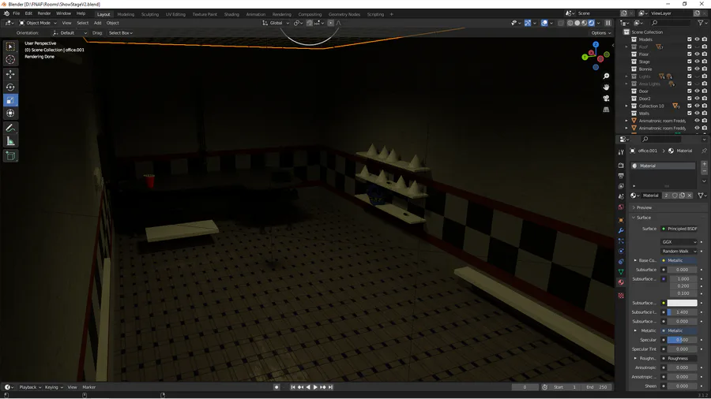
Task: Open the Modifiers wrench properties tab
Action: (621, 231)
